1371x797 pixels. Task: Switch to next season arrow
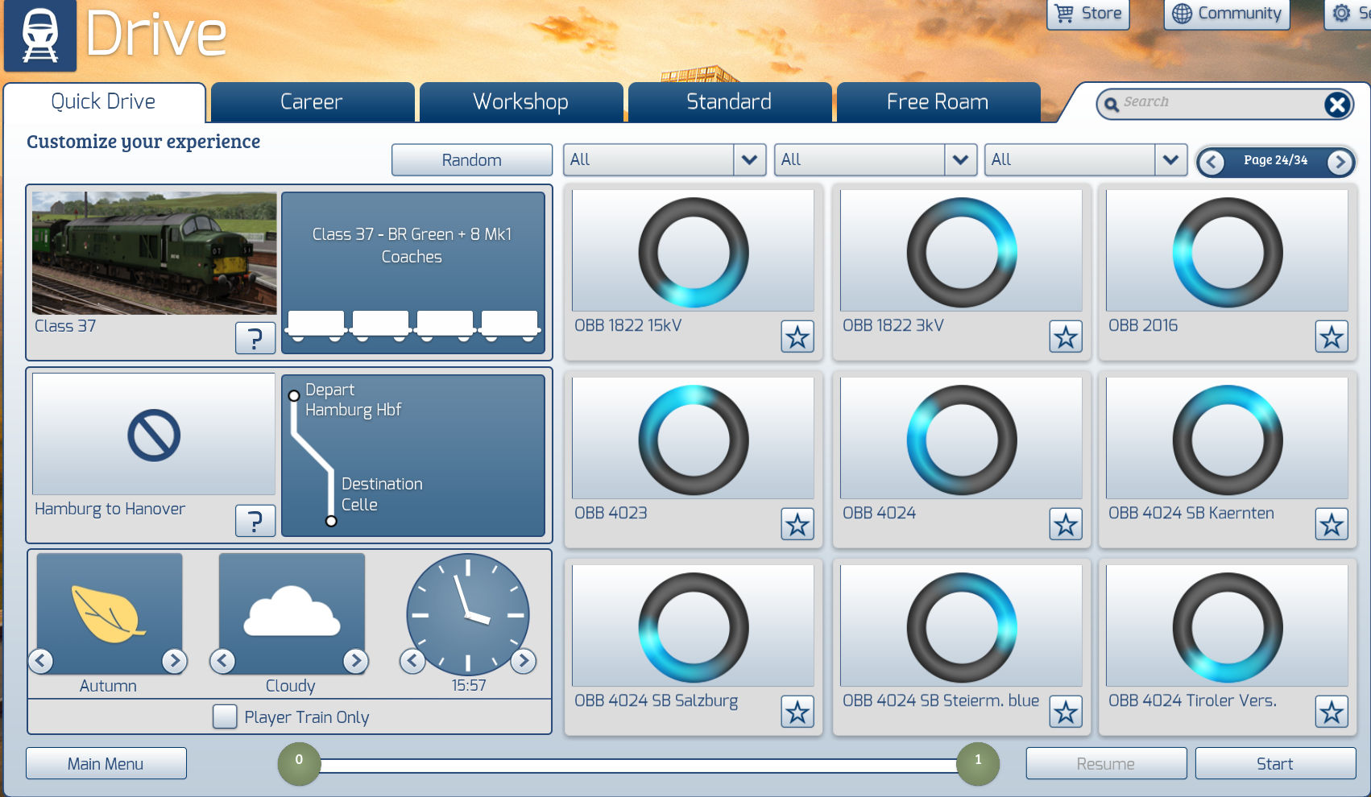(174, 661)
